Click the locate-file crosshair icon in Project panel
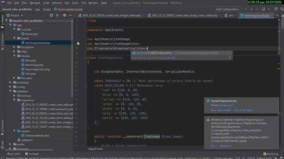Image resolution: width=284 pixels, height=159 pixels. click(x=51, y=15)
